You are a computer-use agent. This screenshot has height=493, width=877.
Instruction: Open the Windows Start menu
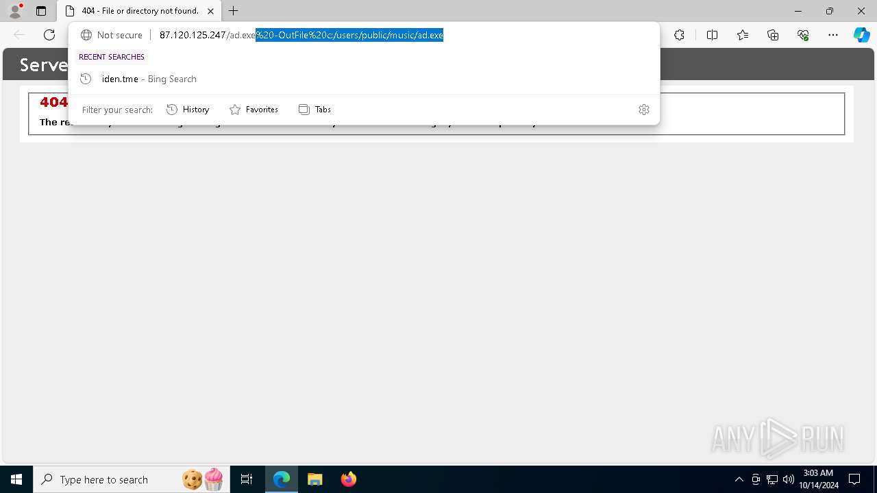16,479
